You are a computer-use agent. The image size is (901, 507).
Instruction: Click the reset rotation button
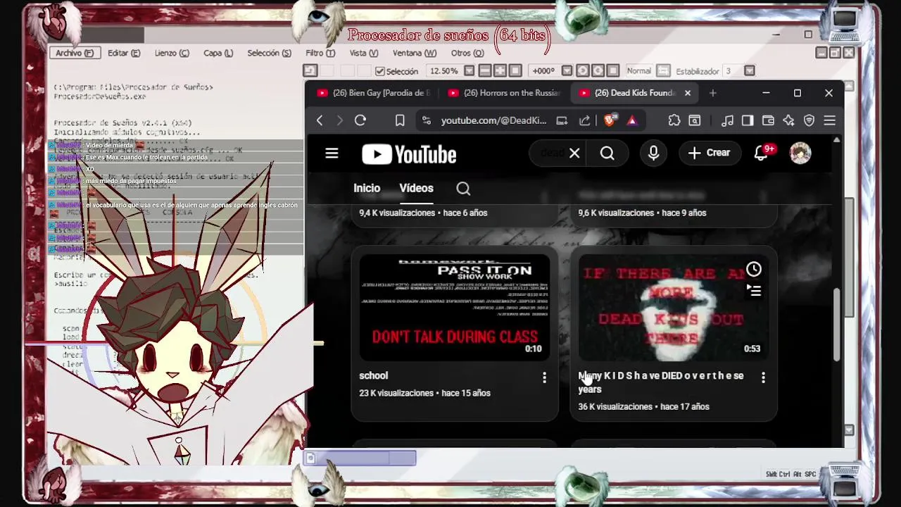point(613,71)
